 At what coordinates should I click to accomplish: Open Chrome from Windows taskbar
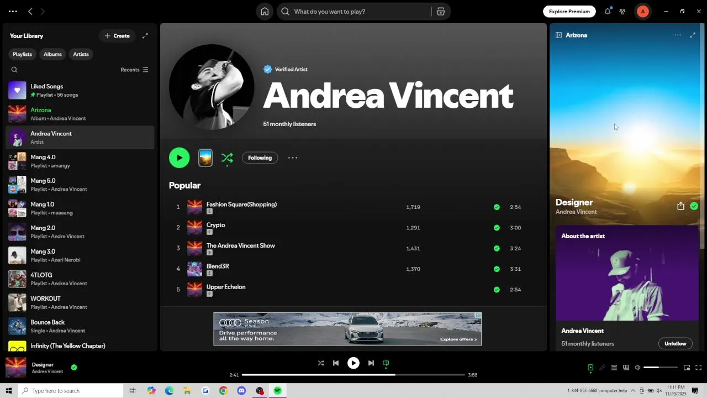(x=223, y=391)
